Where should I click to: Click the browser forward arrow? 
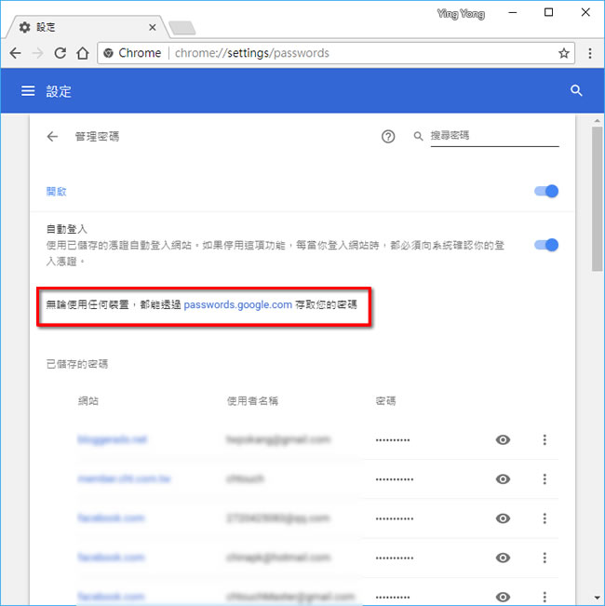coord(38,53)
